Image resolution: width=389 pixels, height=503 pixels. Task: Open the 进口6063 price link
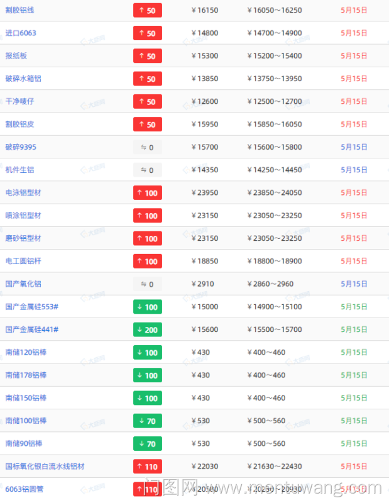(x=21, y=33)
